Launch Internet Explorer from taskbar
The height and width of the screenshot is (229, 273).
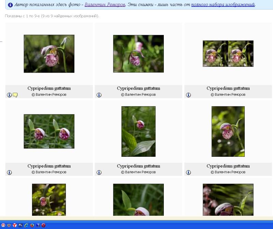tap(26, 225)
